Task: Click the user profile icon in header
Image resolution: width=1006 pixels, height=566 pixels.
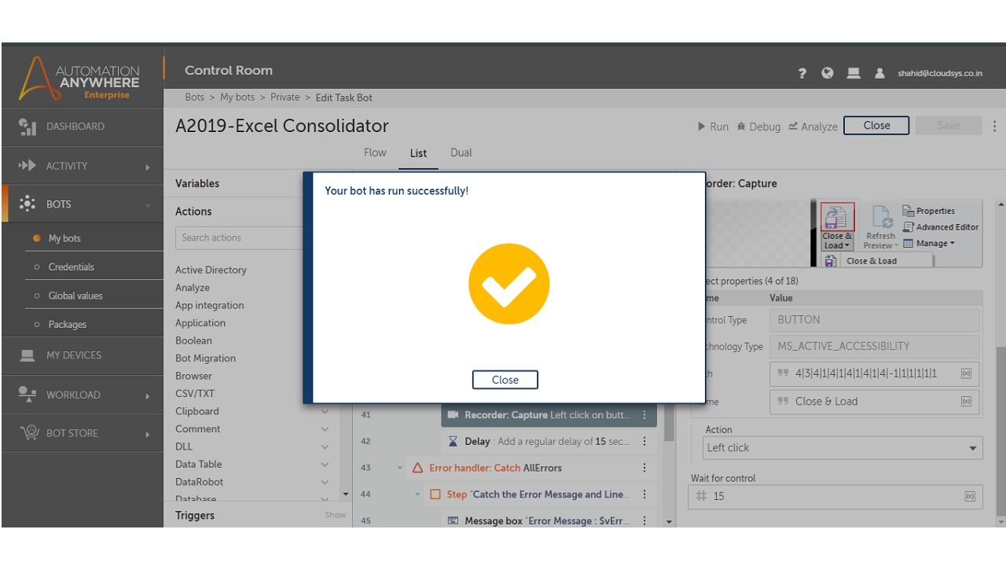Action: [x=880, y=73]
